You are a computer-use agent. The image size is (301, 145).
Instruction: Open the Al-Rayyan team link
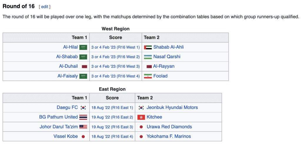point(164,66)
